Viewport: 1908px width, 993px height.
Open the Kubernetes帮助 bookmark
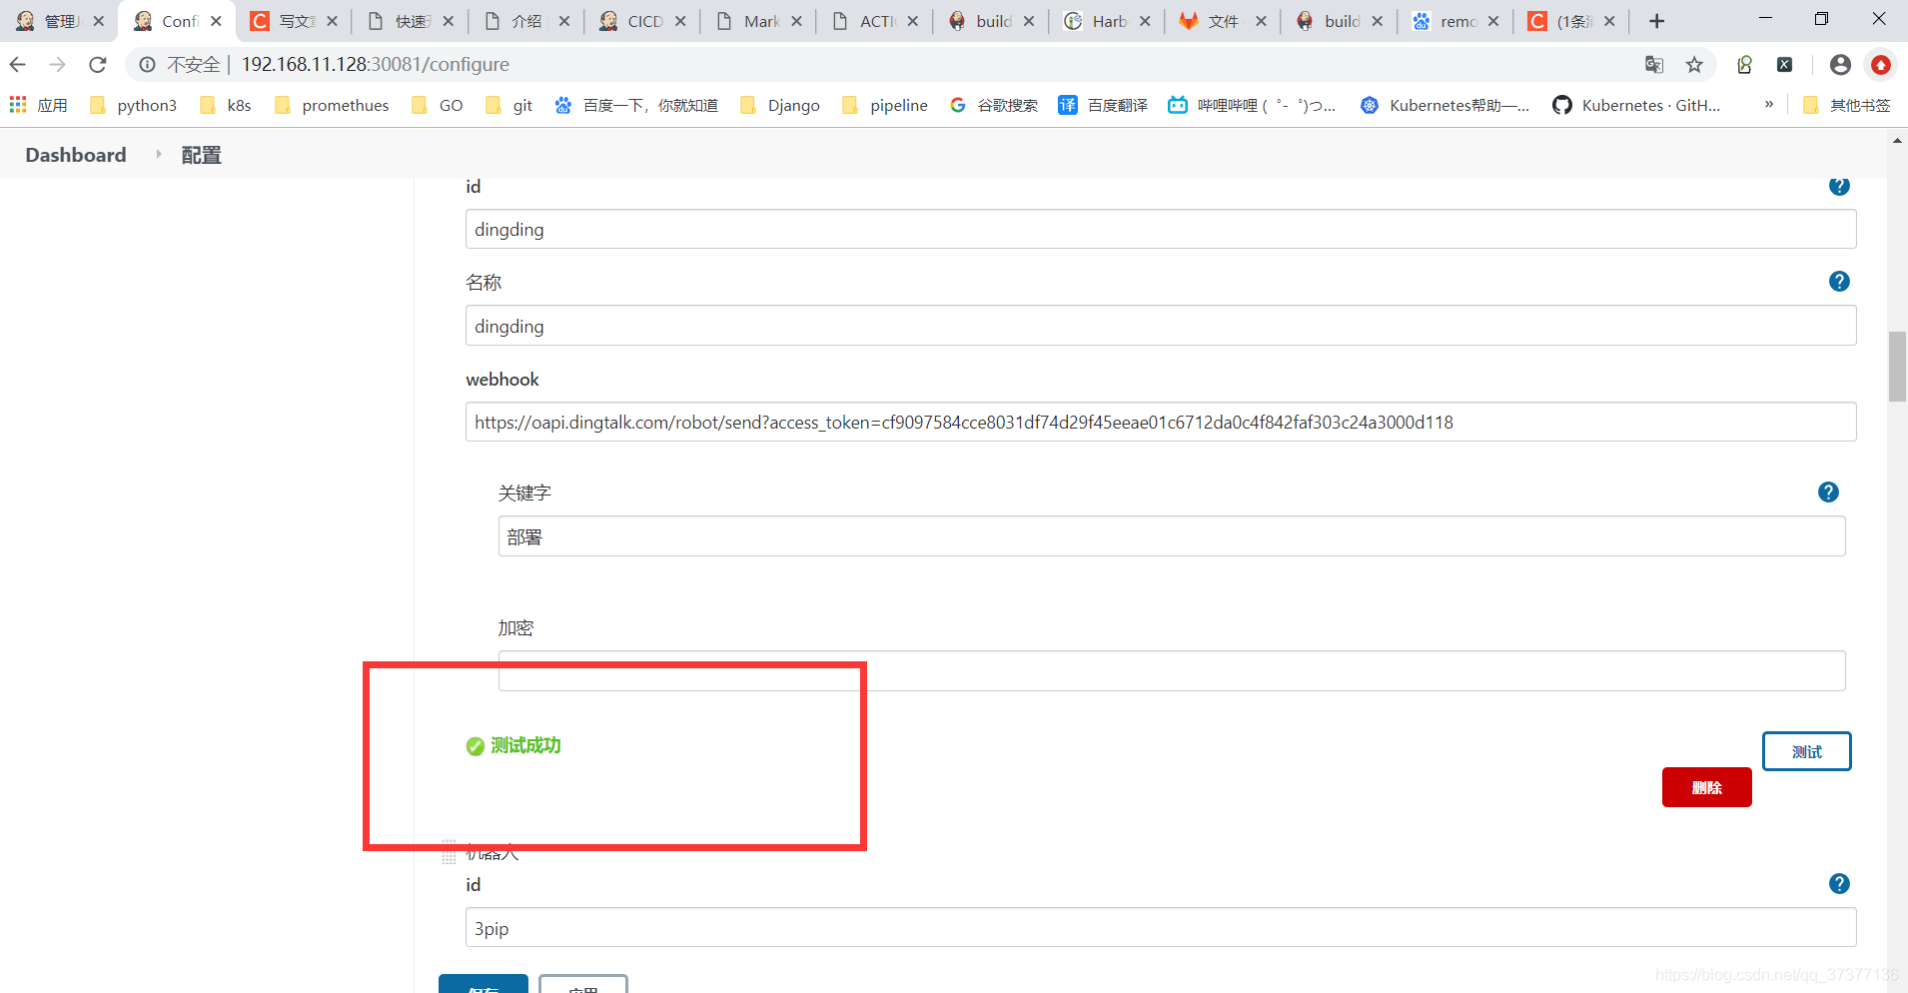pyautogui.click(x=1444, y=105)
